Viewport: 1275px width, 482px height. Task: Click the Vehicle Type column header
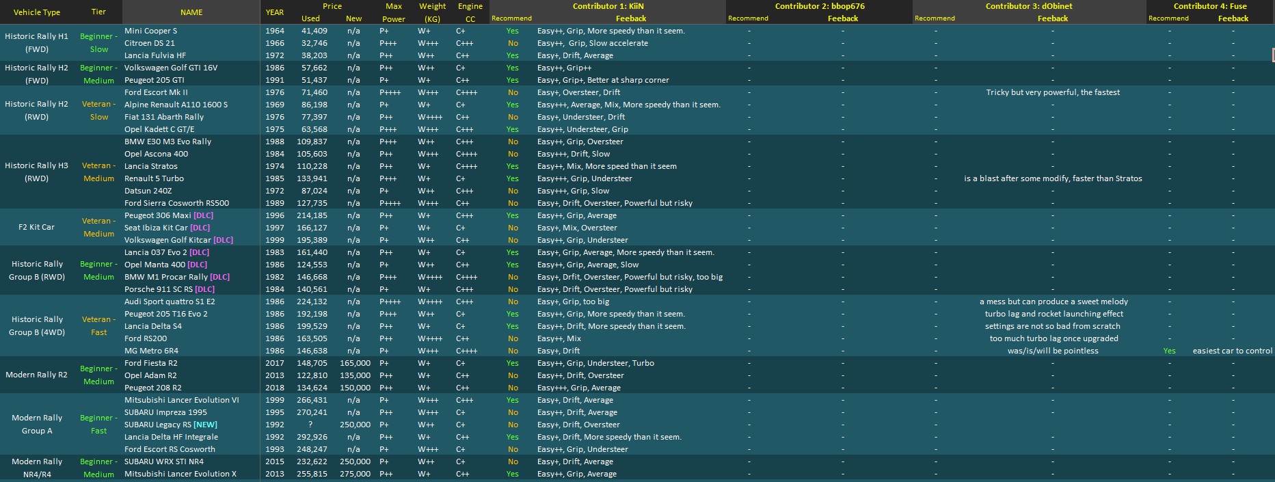click(x=37, y=12)
